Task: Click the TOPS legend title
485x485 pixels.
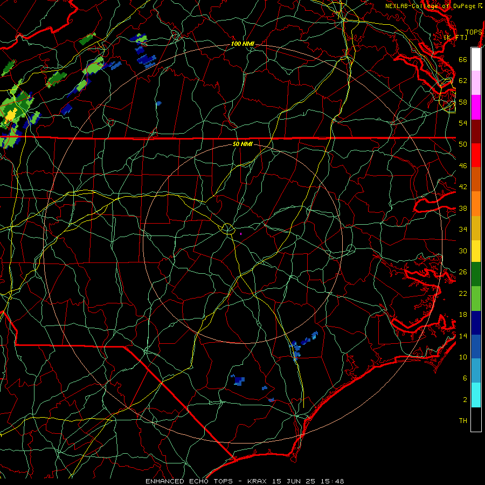Action: tap(474, 32)
